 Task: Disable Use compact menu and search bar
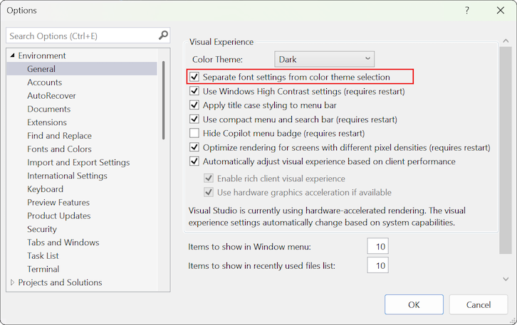194,119
